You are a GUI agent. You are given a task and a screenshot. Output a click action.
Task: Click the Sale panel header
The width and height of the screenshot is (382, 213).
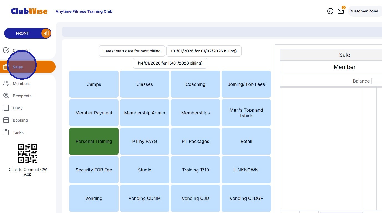[x=331, y=55]
